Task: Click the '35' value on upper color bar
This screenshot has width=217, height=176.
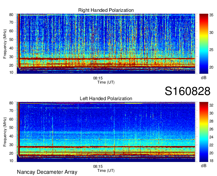Action: point(211,15)
